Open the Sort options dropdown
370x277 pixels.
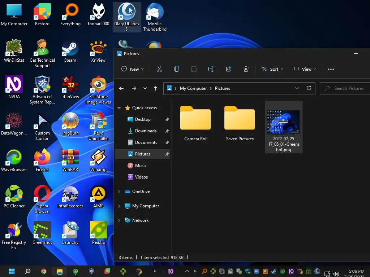pyautogui.click(x=272, y=69)
